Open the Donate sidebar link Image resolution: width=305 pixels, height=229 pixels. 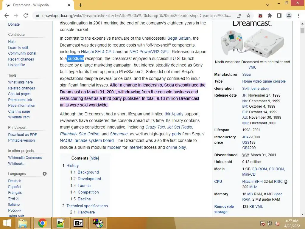(14, 24)
